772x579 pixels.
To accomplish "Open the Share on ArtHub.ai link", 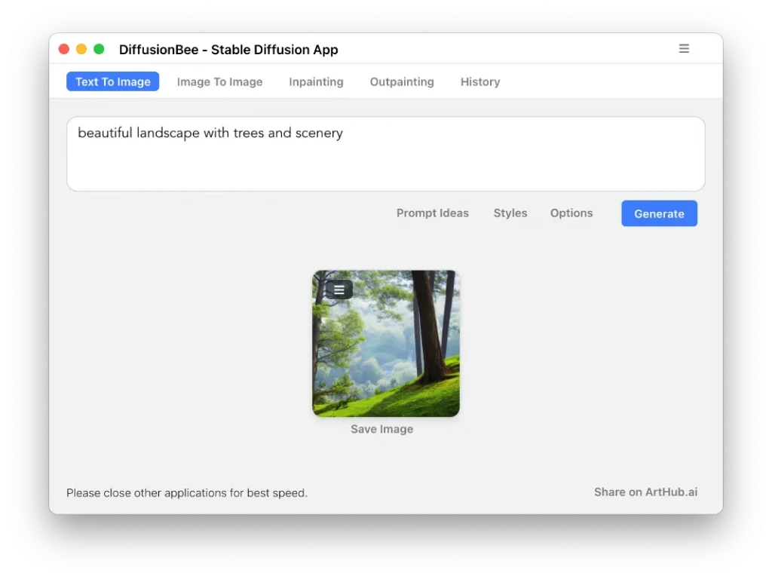I will pos(645,492).
